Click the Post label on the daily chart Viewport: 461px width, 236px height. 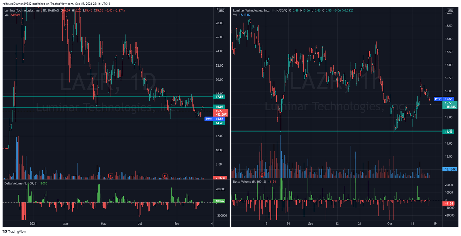pyautogui.click(x=209, y=119)
